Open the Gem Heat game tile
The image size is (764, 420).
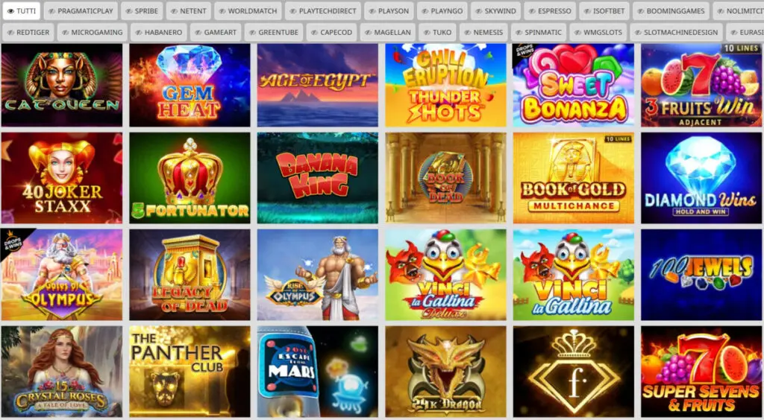pyautogui.click(x=190, y=86)
